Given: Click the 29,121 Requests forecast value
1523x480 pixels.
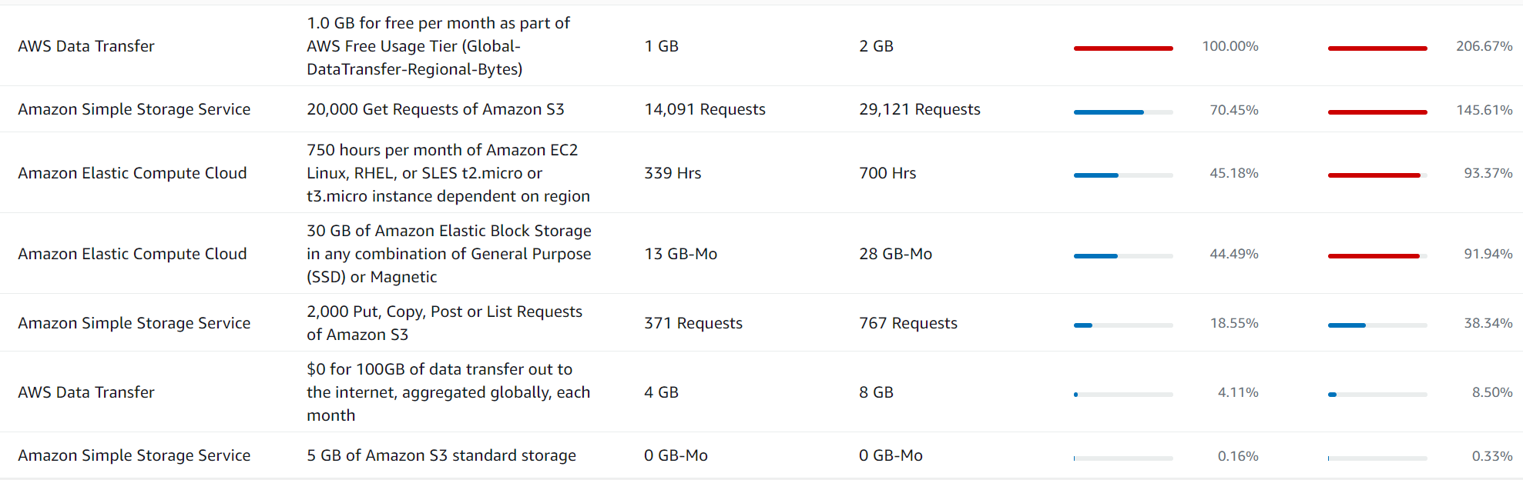Looking at the screenshot, I should [919, 109].
